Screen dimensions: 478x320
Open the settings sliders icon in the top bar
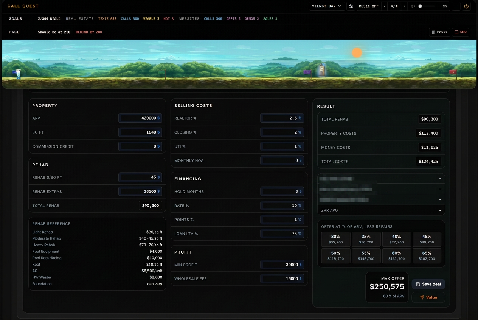(x=351, y=6)
